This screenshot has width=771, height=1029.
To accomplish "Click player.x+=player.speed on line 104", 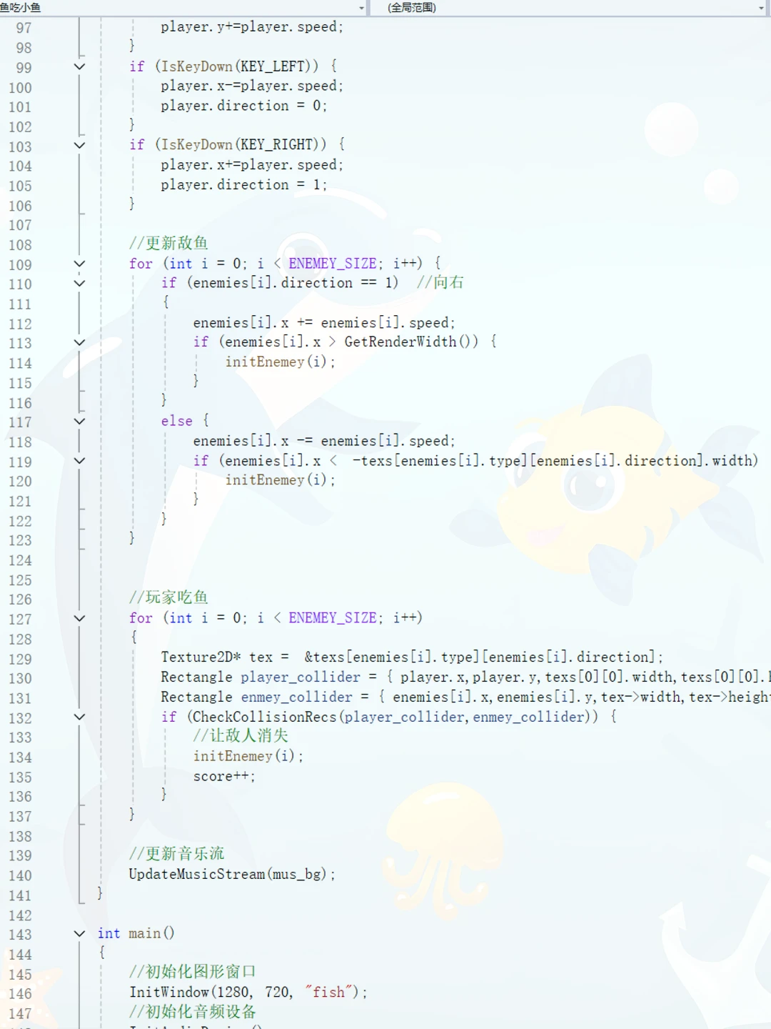I will (252, 165).
